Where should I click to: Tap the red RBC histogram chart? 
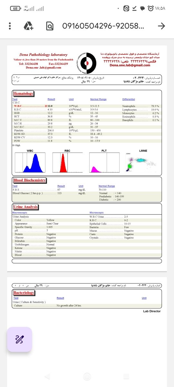(x=67, y=163)
